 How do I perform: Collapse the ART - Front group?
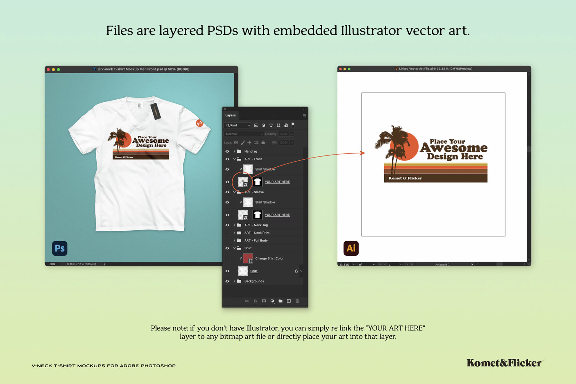coord(234,159)
